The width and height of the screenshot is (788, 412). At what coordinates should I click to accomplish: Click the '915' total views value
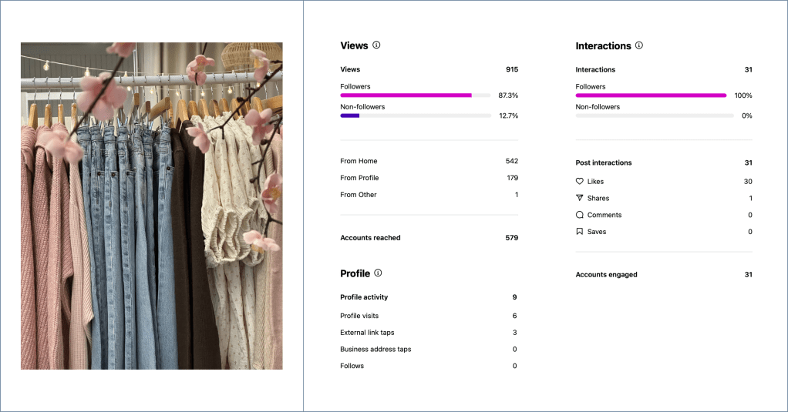[x=512, y=69]
